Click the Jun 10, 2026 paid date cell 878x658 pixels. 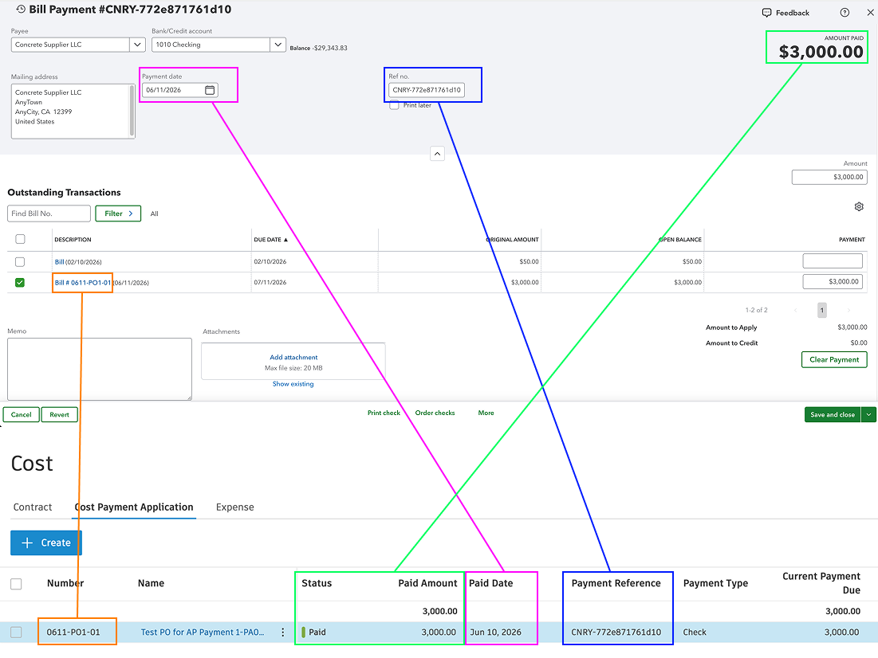495,633
